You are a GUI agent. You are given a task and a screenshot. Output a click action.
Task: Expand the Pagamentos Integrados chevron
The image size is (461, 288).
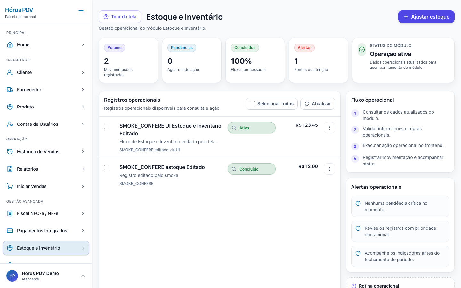click(83, 231)
